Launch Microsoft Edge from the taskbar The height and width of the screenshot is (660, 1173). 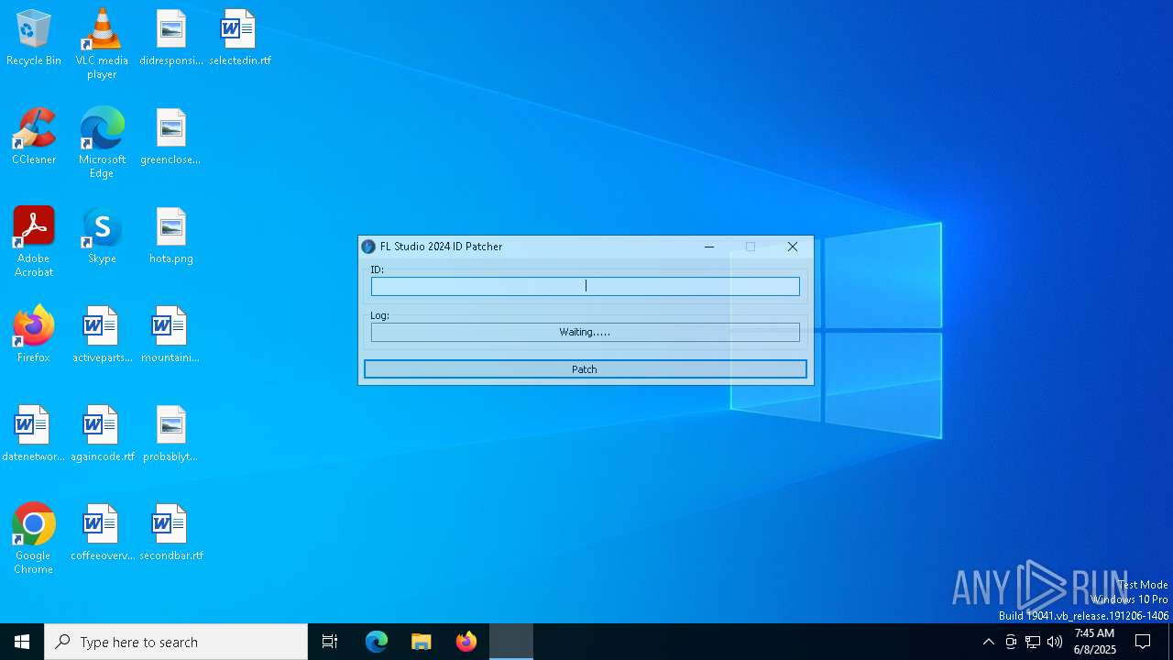(x=377, y=642)
